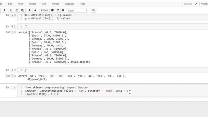Viewport: 208px width, 117px height.
Task: Click the text dtype=object) in Out[9]
Action: (x=37, y=79)
